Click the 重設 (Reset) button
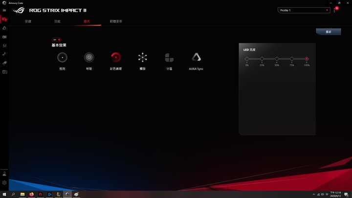 click(329, 32)
